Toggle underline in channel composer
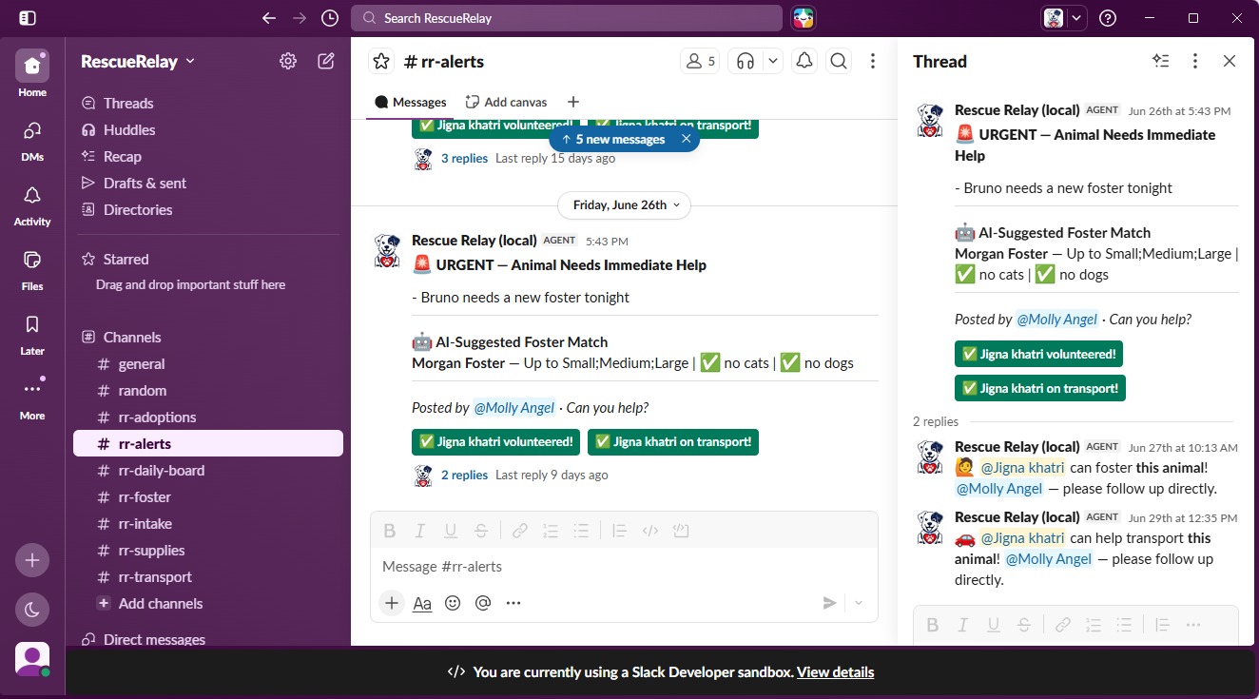This screenshot has width=1259, height=699. click(x=451, y=531)
